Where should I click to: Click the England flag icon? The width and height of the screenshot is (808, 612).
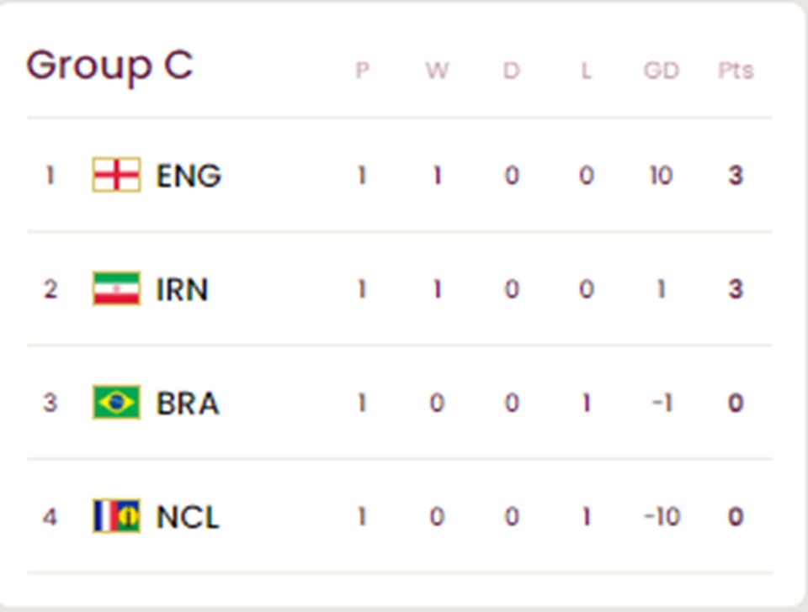point(116,175)
